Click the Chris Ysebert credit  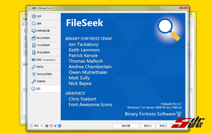[82, 99]
